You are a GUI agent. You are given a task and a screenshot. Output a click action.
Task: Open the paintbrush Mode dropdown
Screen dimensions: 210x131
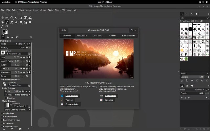(x=20, y=44)
